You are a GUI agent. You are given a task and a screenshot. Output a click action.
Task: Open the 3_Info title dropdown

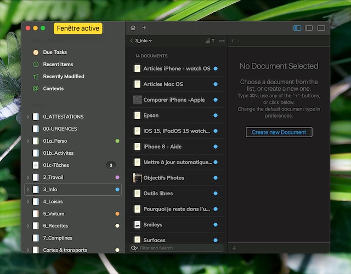[x=144, y=41]
